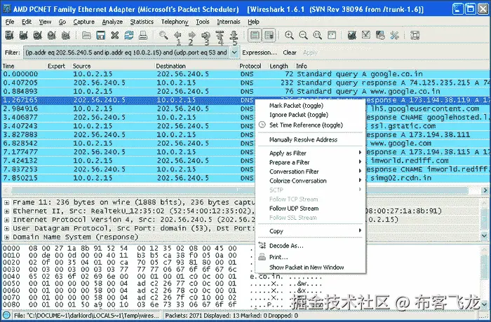Open Apply as Filter submenu
Screen dimensions: 491x322
click(x=310, y=153)
